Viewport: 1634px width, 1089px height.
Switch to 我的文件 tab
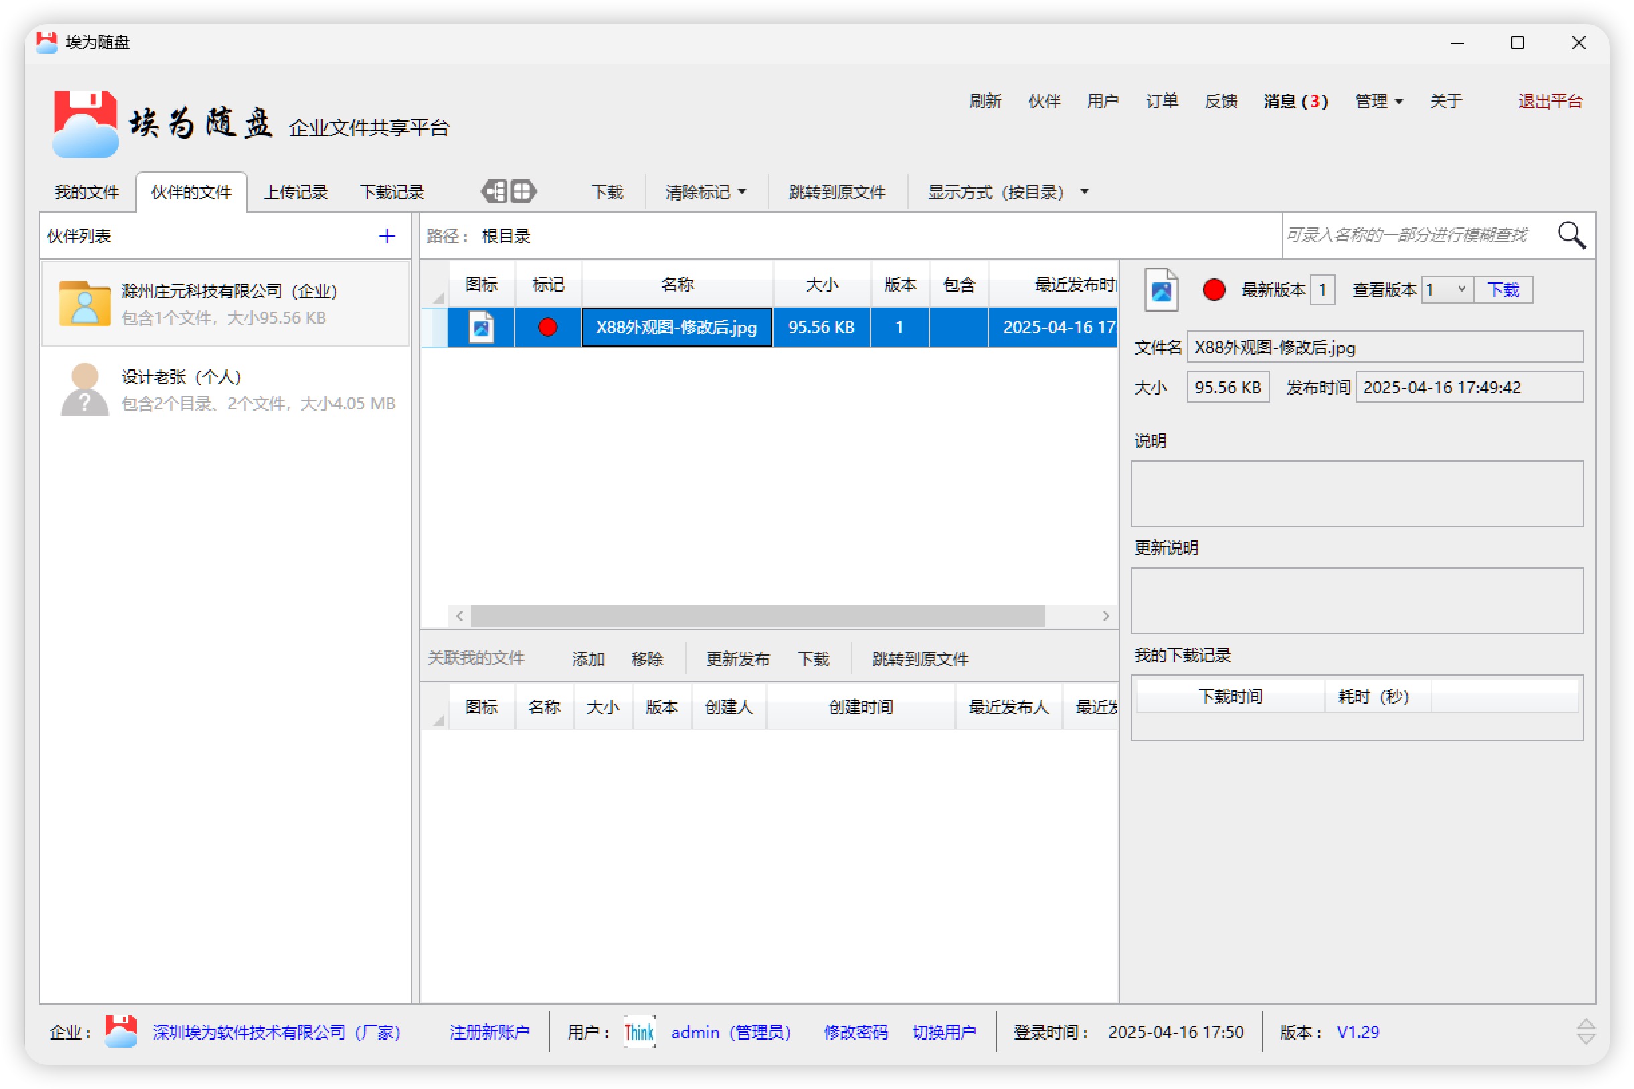pos(87,193)
